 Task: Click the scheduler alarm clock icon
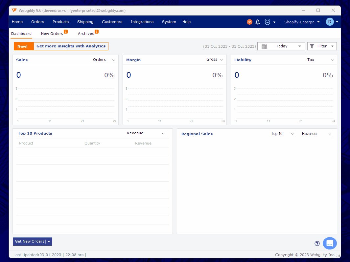click(x=268, y=22)
